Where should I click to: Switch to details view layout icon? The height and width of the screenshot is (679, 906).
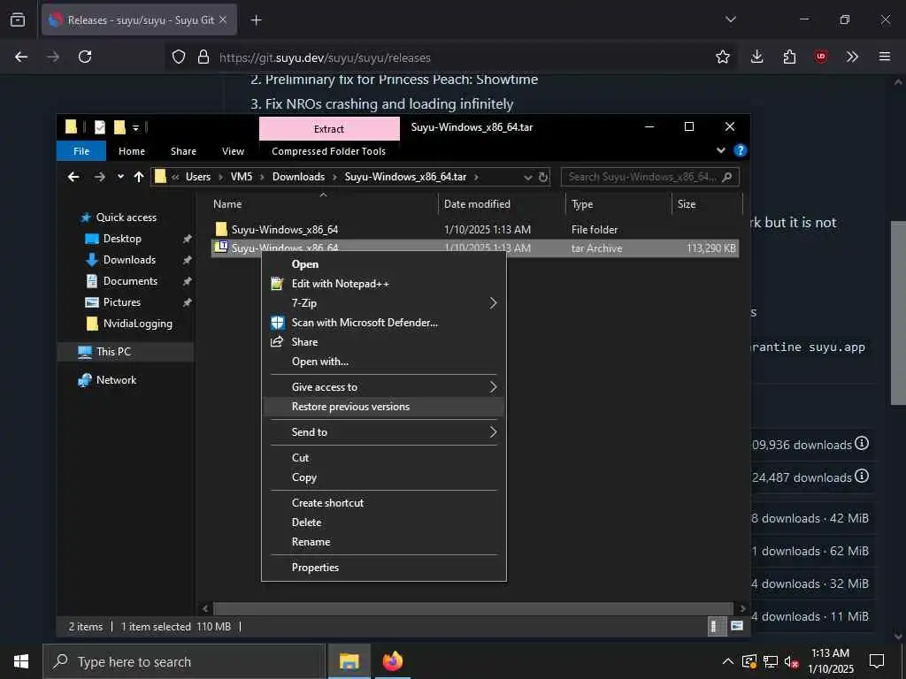click(x=715, y=627)
